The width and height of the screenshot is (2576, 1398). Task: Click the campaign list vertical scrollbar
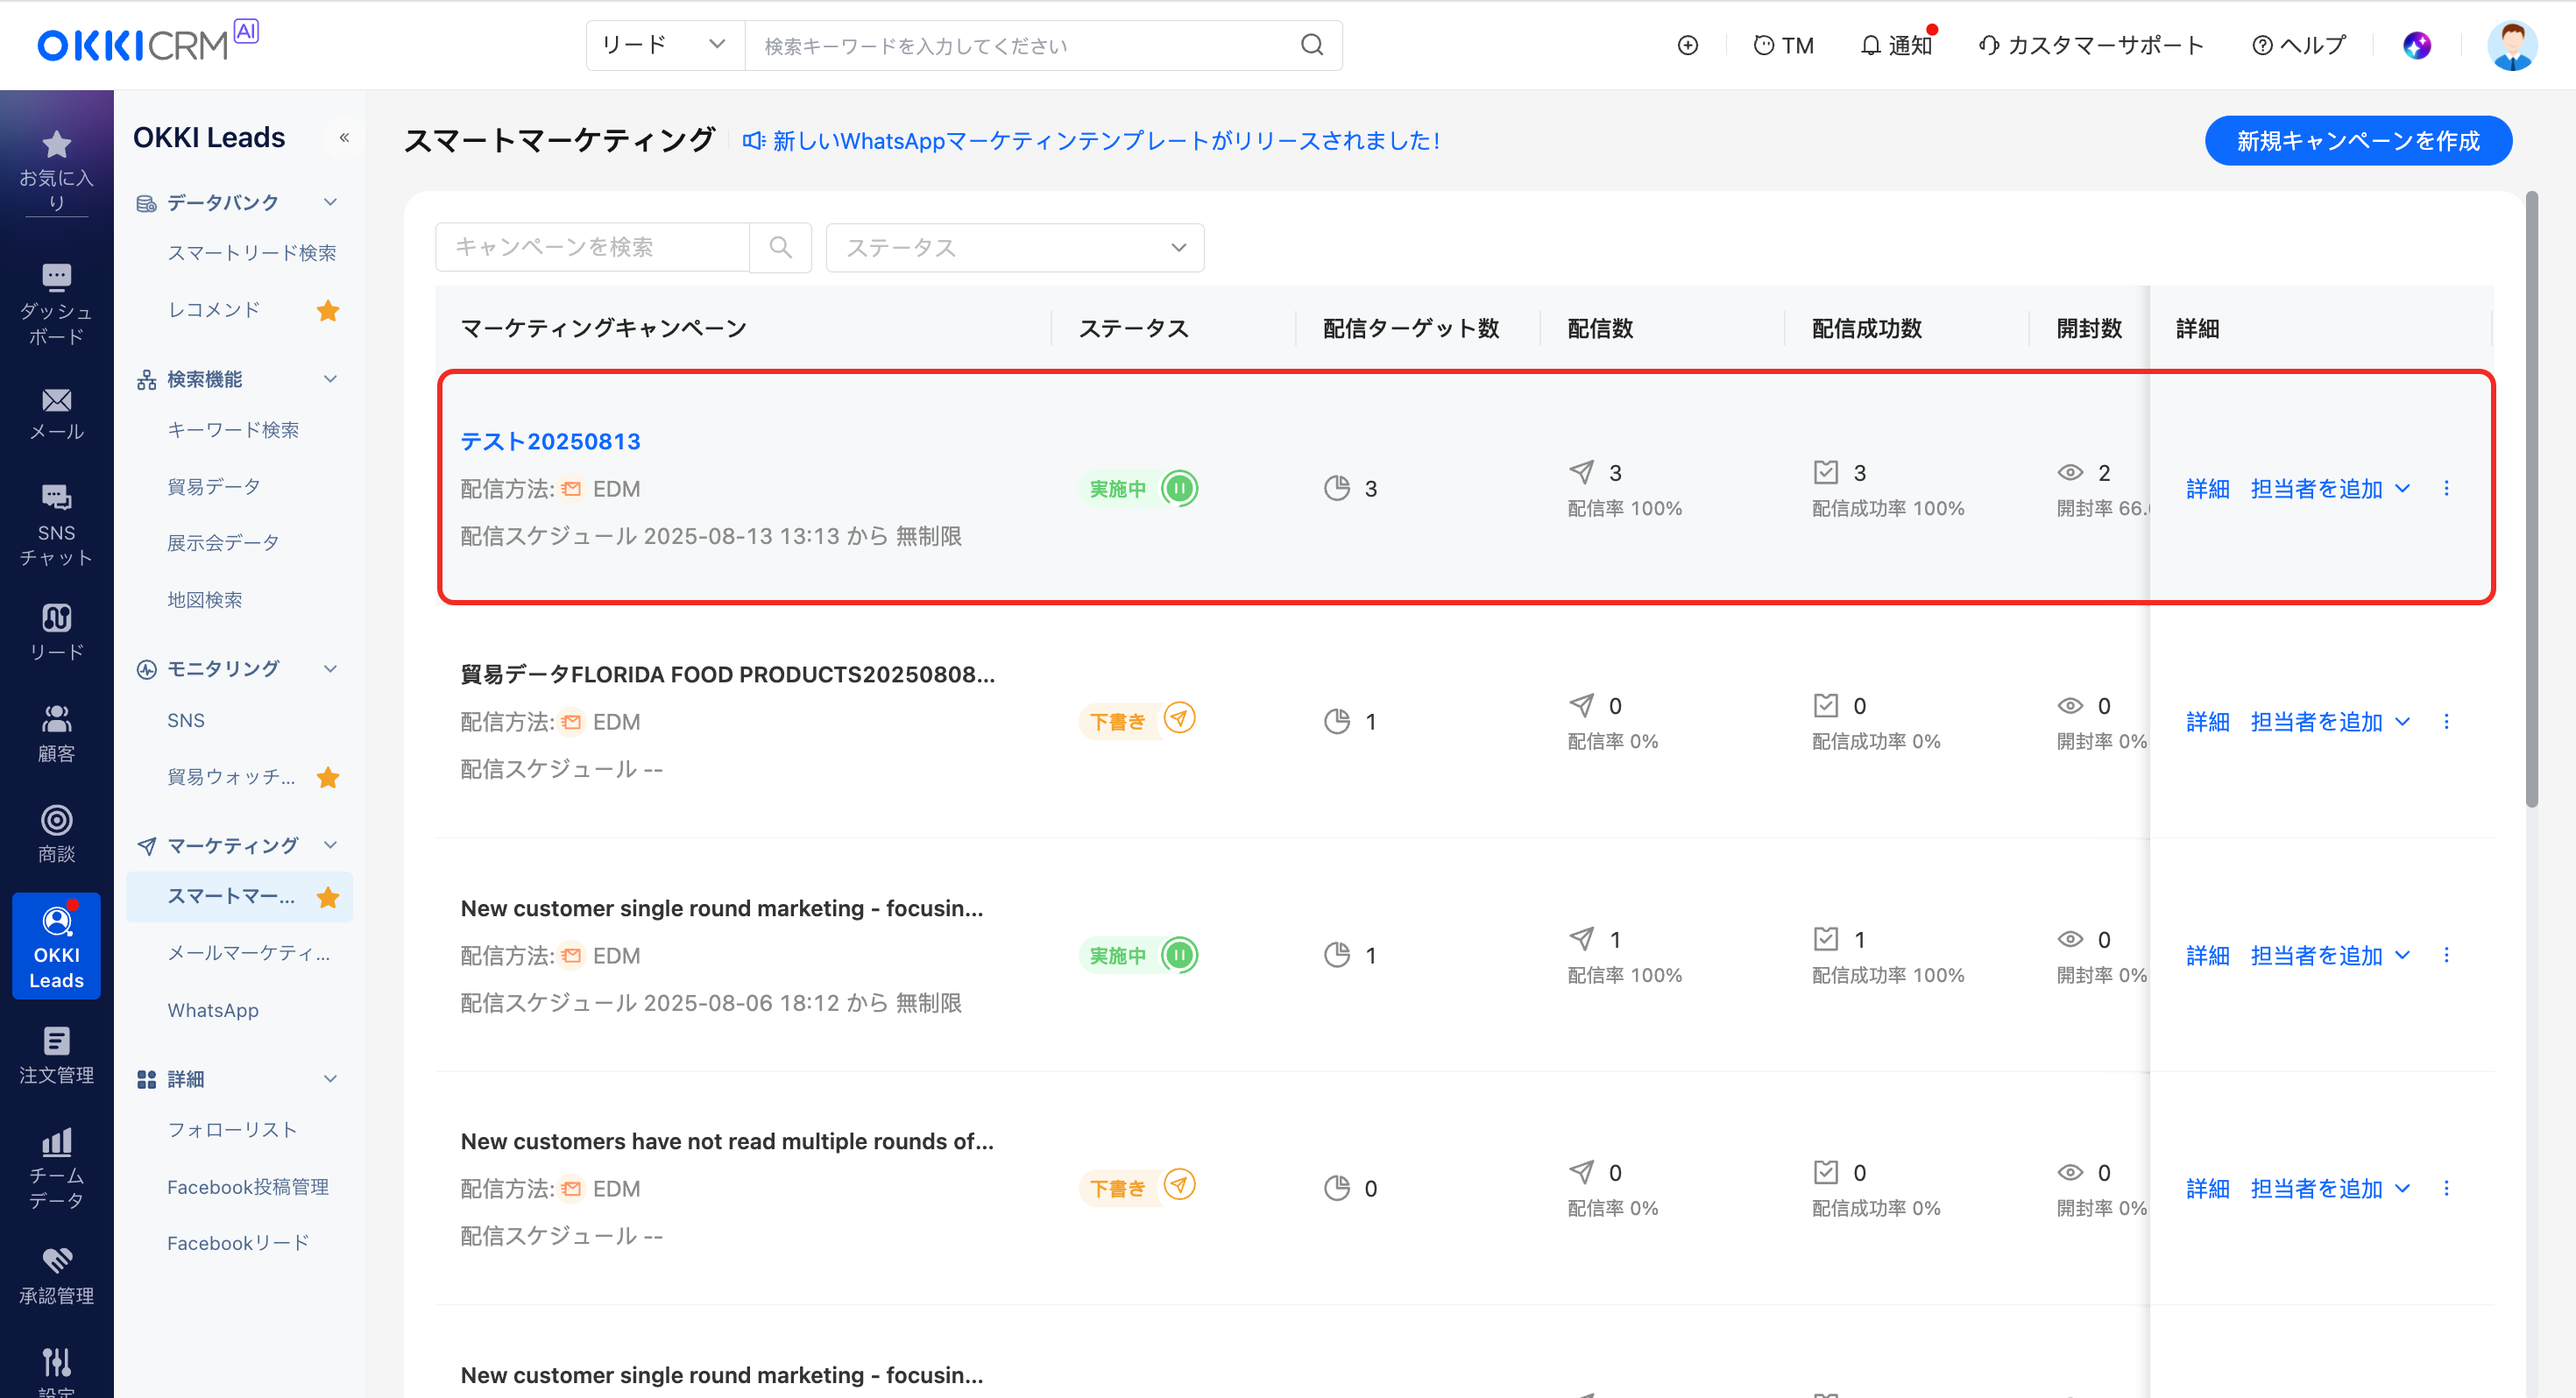(2531, 500)
